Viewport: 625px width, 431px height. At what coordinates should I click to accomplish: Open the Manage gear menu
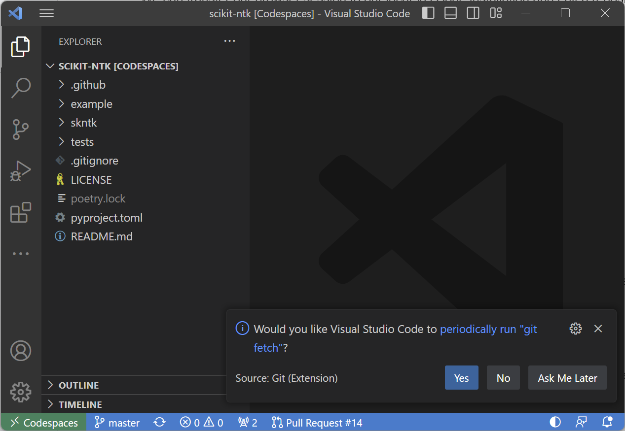[21, 392]
